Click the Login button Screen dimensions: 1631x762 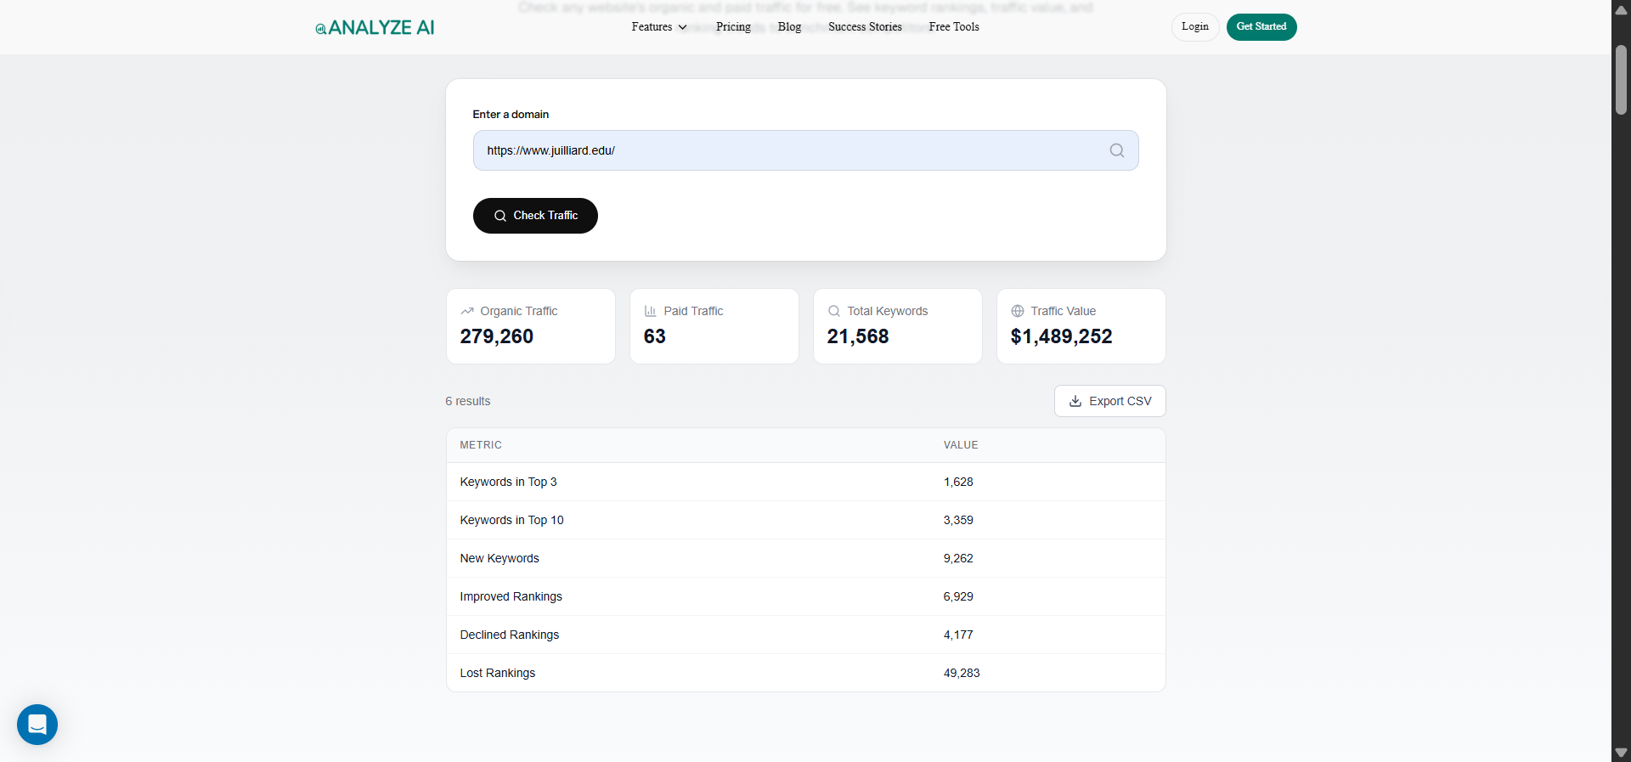(1195, 27)
